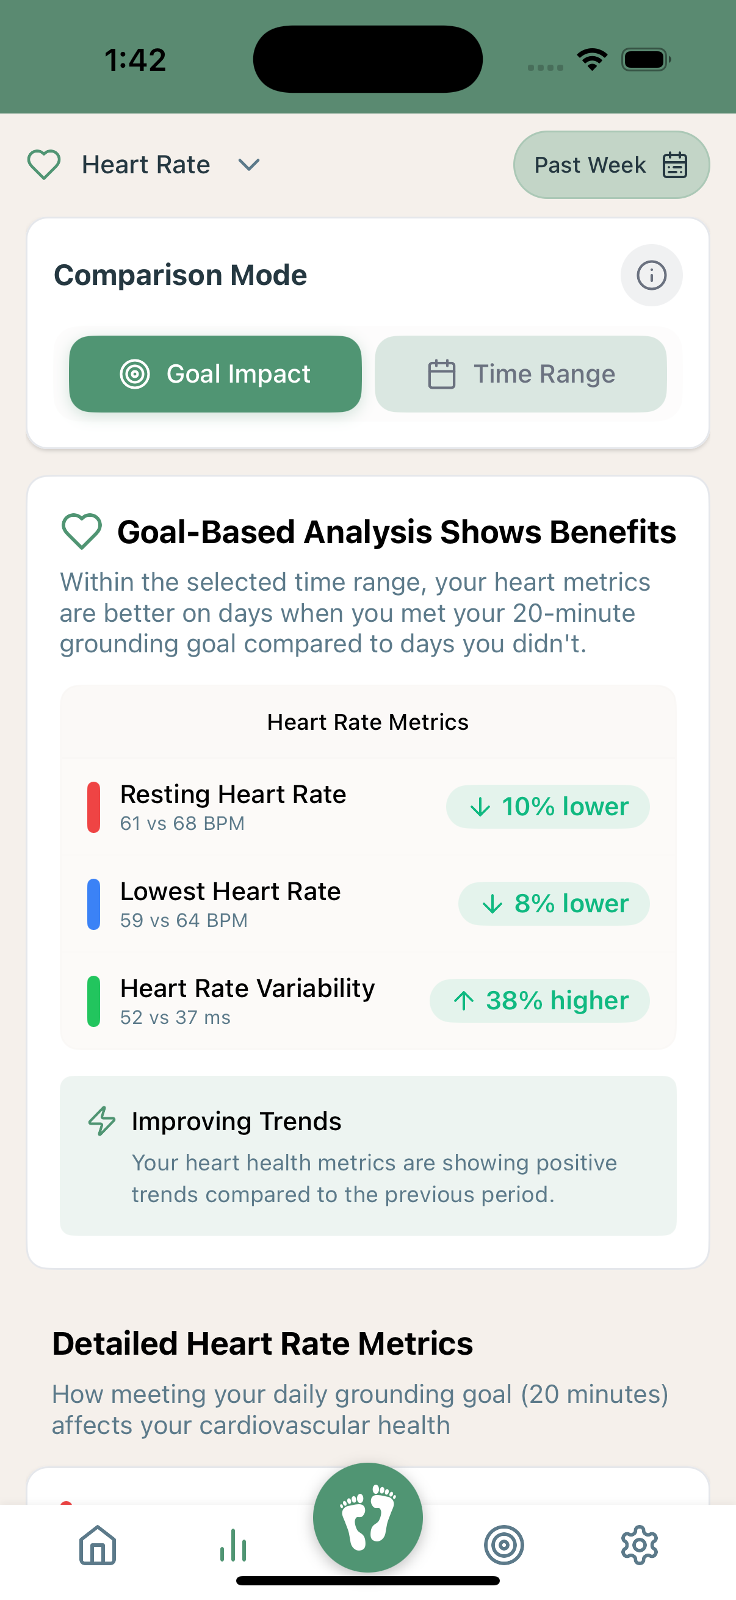Tap the heart icon beside Heart Rate

click(44, 165)
